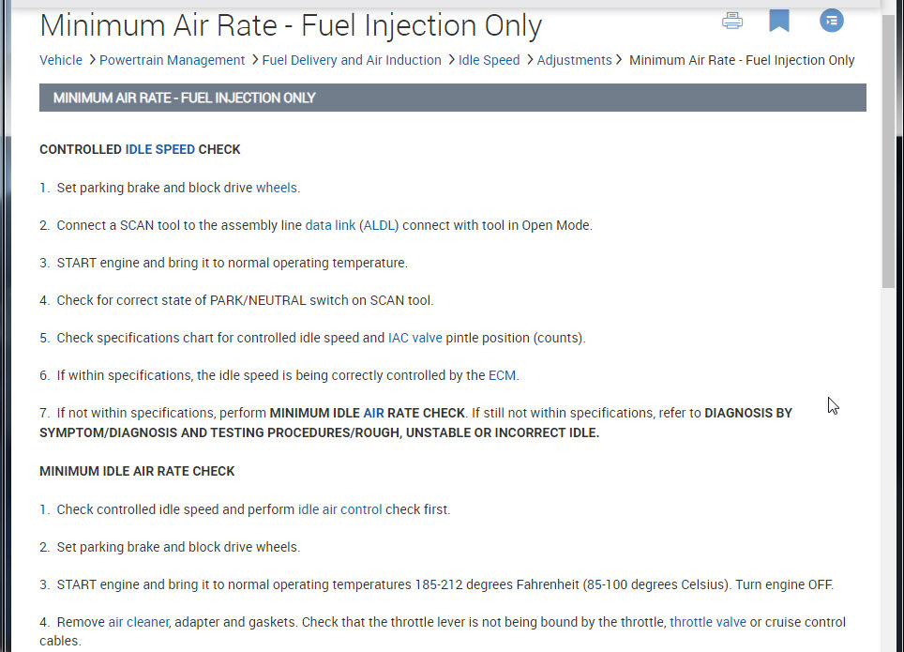Click the print icon
The height and width of the screenshot is (652, 904).
coord(732,21)
